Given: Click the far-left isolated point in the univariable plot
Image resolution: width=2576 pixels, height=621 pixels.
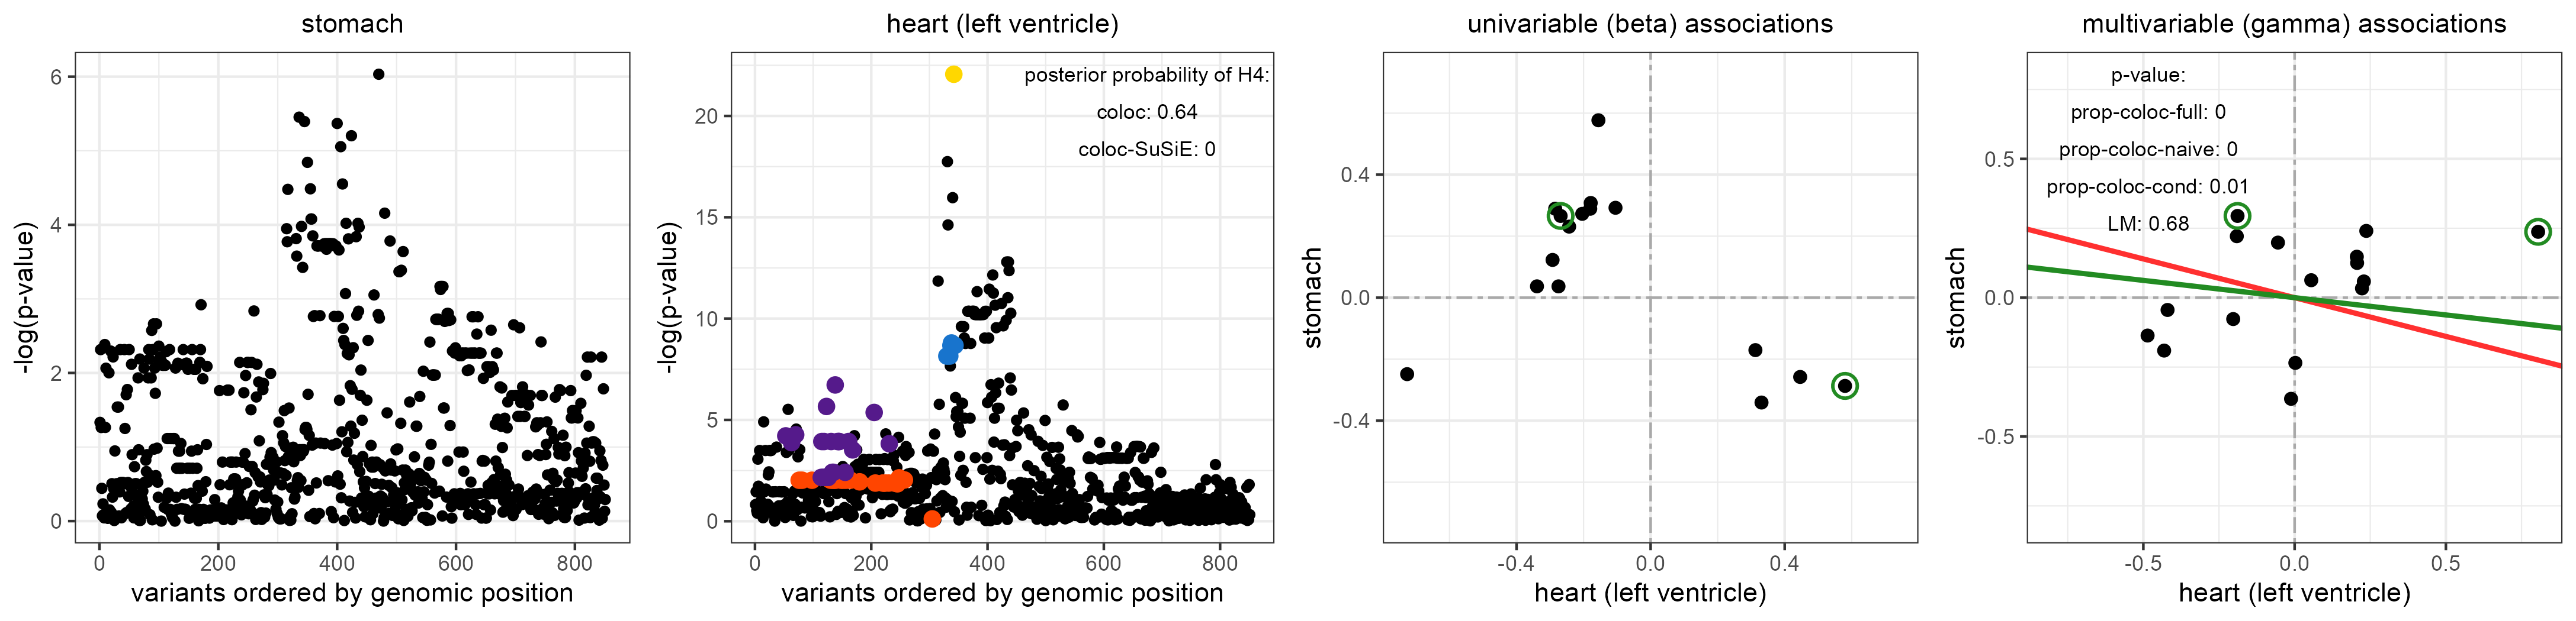Looking at the screenshot, I should (x=1407, y=374).
